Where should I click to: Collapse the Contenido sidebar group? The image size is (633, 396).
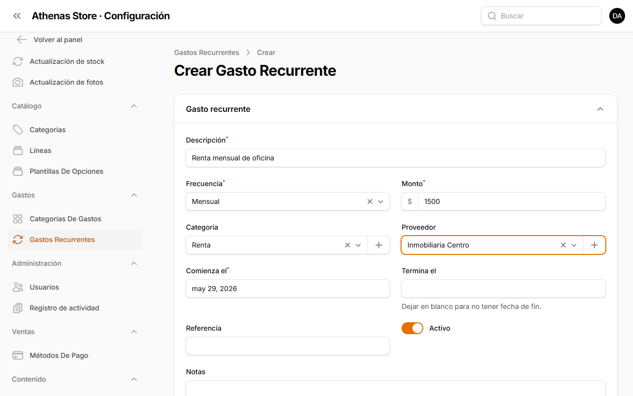(134, 379)
